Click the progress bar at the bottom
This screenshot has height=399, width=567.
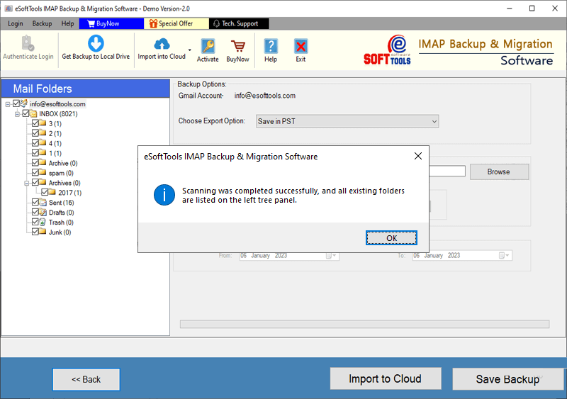[364, 325]
